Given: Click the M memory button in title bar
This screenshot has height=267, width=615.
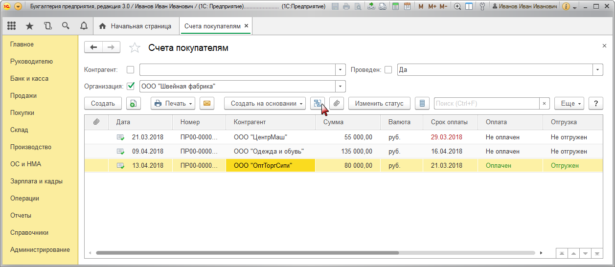Looking at the screenshot, I should pos(421,6).
